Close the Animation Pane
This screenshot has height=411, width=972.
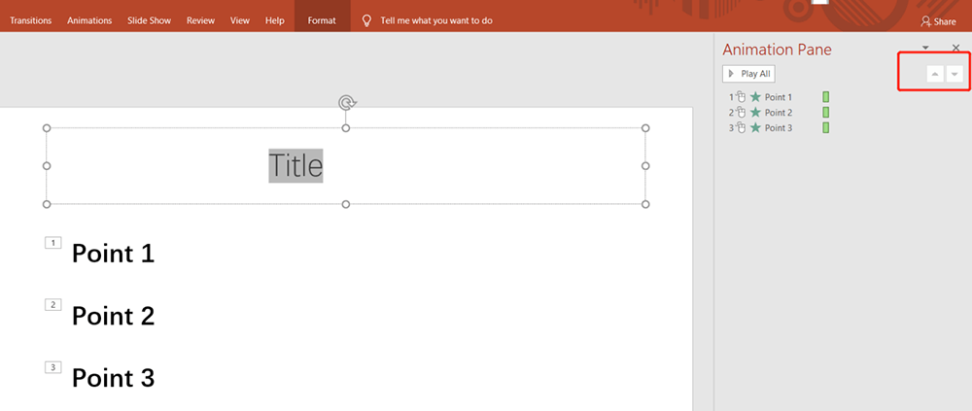[x=955, y=48]
